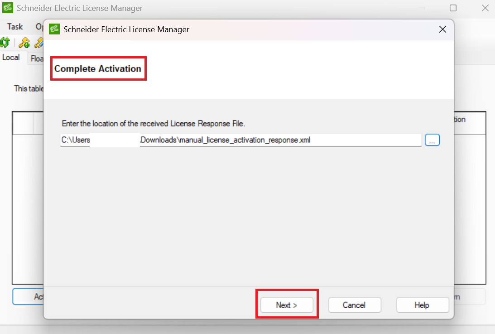Click the 'Enter the location' instruction text
This screenshot has height=334, width=495.
(154, 124)
